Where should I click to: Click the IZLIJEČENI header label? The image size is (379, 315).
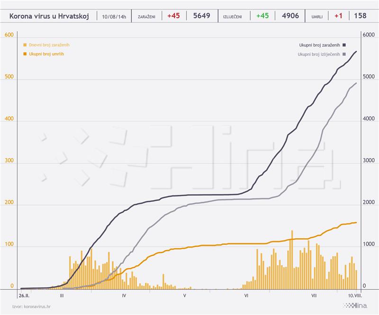[x=233, y=17]
